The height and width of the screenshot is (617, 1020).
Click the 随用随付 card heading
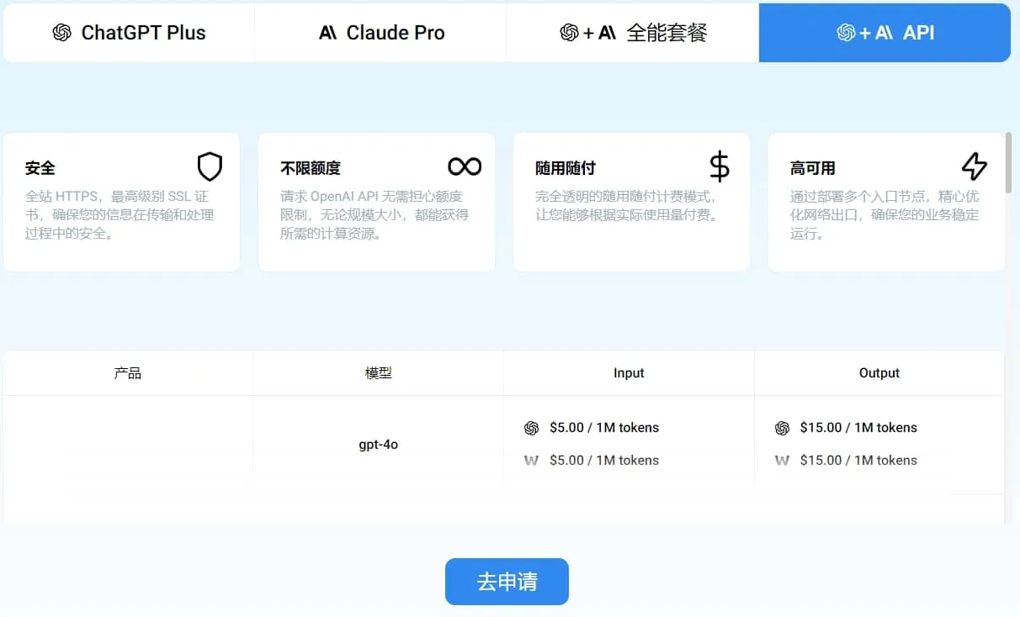click(566, 168)
